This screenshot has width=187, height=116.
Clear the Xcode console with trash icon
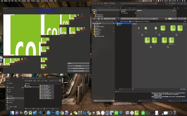(x=183, y=101)
